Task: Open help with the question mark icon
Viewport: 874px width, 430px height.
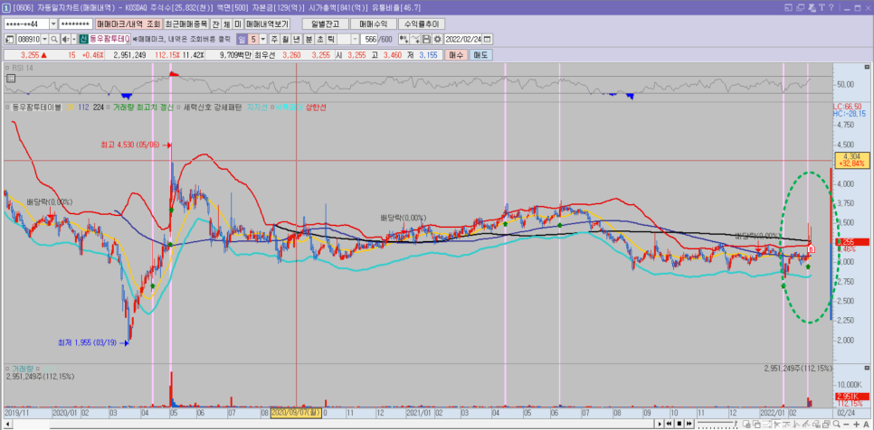Action: coord(831,7)
